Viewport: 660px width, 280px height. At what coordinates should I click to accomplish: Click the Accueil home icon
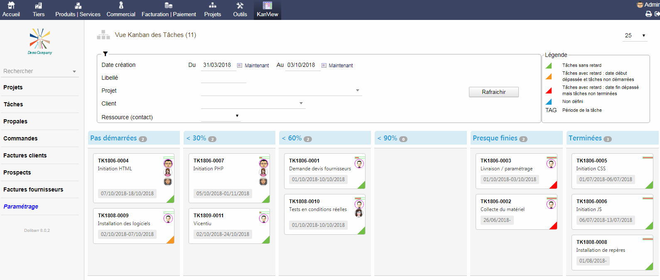[x=11, y=6]
